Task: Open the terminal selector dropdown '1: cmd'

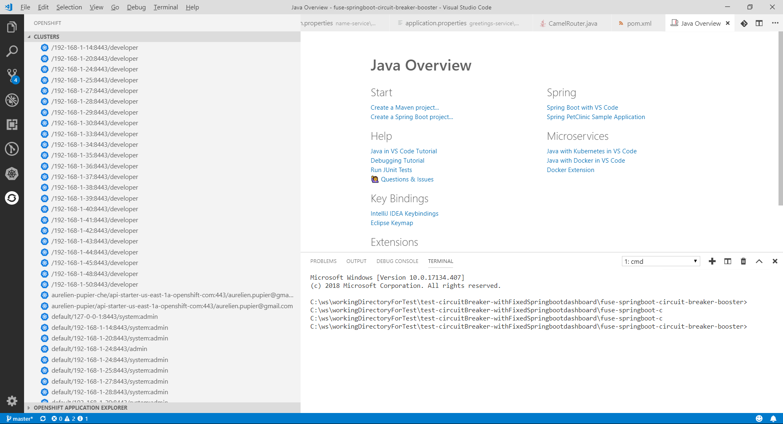Action: coord(661,261)
